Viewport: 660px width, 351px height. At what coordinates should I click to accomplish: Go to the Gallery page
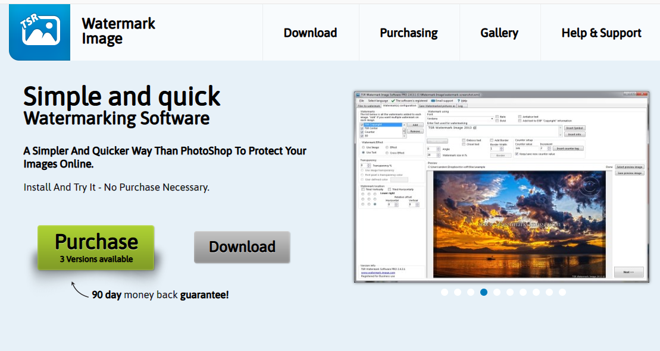499,33
